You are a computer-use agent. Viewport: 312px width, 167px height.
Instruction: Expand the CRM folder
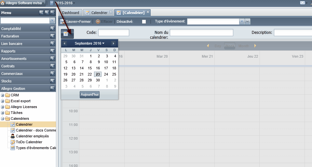coord(3,95)
